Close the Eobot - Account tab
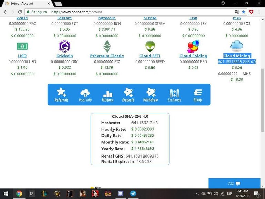265x199 pixels. pyautogui.click(x=49, y=3)
